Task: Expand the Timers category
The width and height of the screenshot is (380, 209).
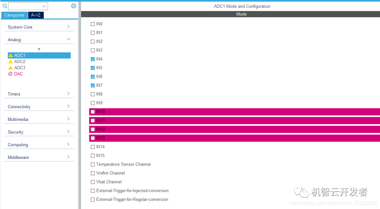Action: (39, 94)
